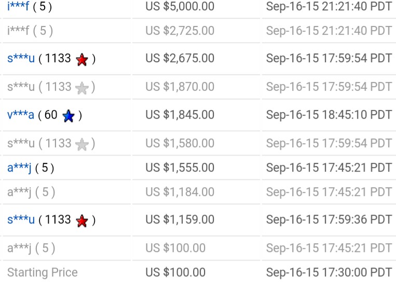The height and width of the screenshot is (294, 396).
Task: Click grey star in the $1,580.00 bid row
Action: (82, 145)
